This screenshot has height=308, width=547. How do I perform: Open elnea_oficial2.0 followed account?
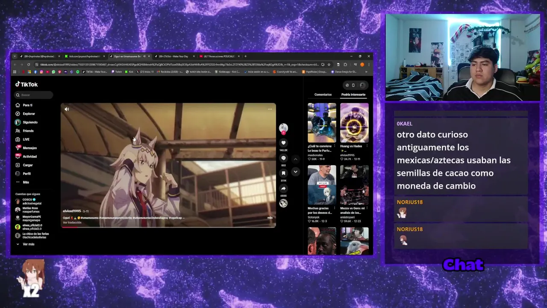tap(29, 227)
